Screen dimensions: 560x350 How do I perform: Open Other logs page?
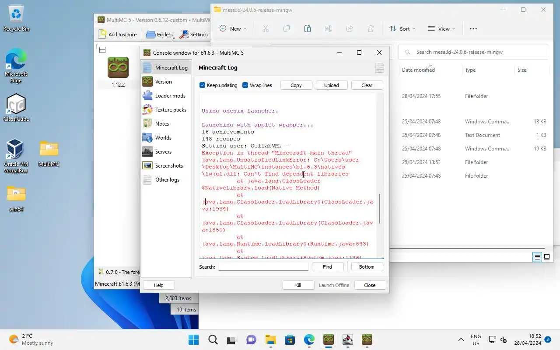[166, 180]
